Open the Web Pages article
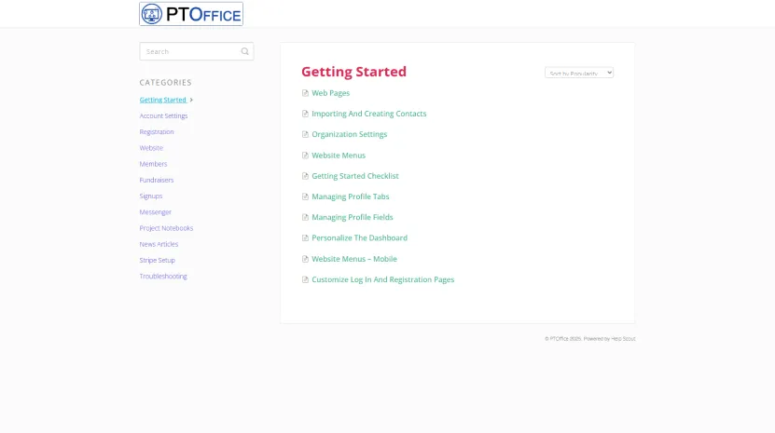This screenshot has width=775, height=433. pos(331,93)
